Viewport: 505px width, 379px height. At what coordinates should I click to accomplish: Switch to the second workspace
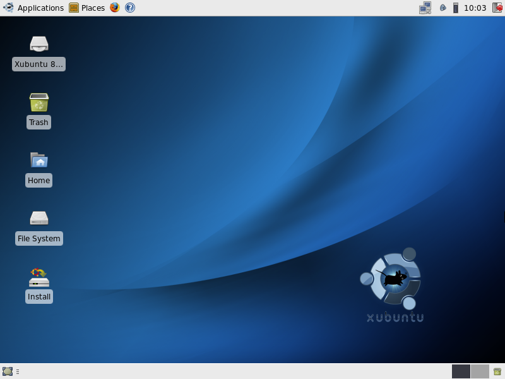(x=480, y=371)
